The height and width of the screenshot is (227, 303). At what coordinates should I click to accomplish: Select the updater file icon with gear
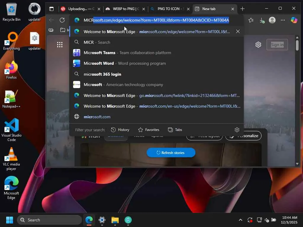[x=35, y=41]
